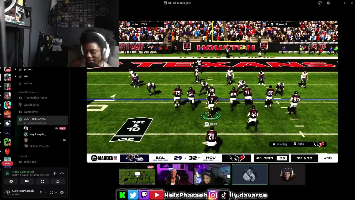This screenshot has height=200, width=355.
Task: Click the stage icon of watch party
Action: [x=20, y=105]
